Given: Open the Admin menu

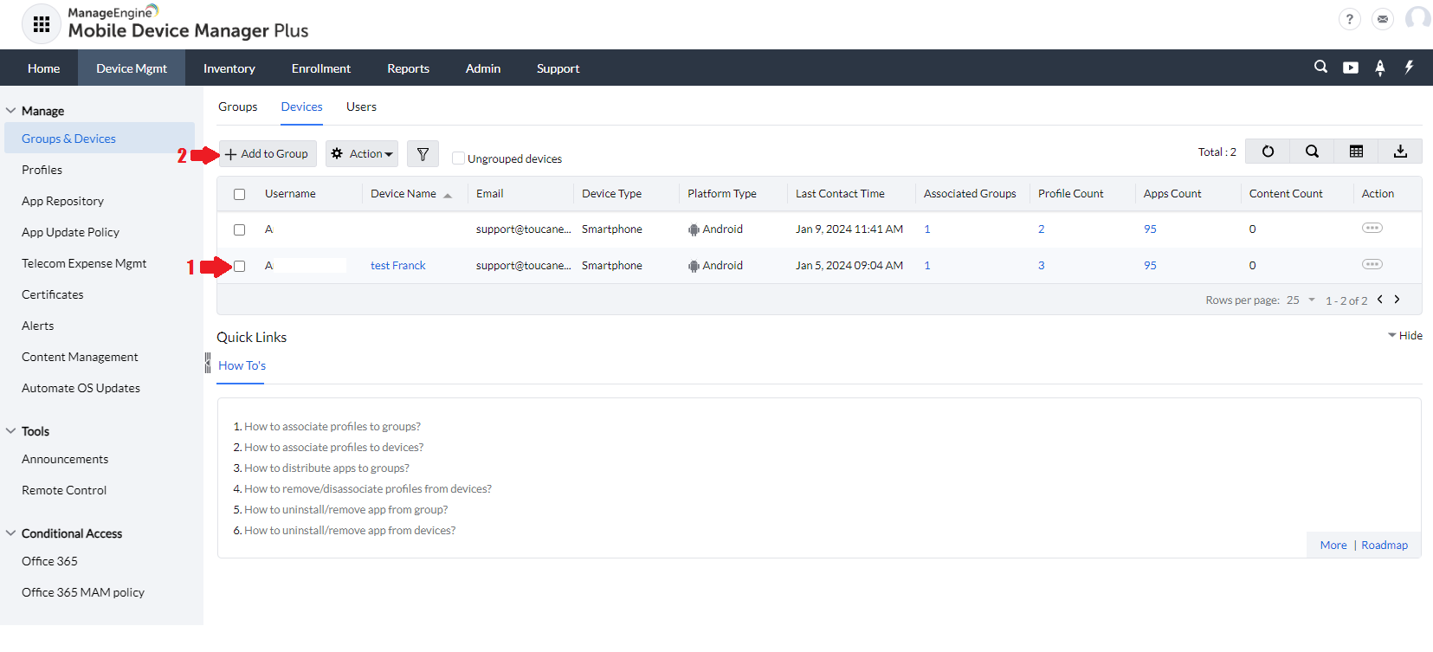Looking at the screenshot, I should (483, 68).
